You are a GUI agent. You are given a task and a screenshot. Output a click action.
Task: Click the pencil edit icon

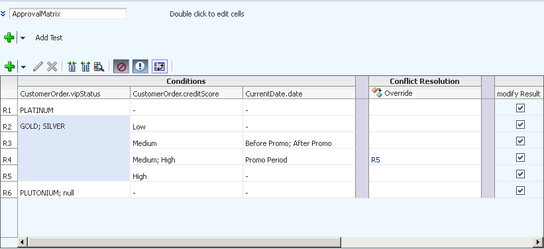38,67
